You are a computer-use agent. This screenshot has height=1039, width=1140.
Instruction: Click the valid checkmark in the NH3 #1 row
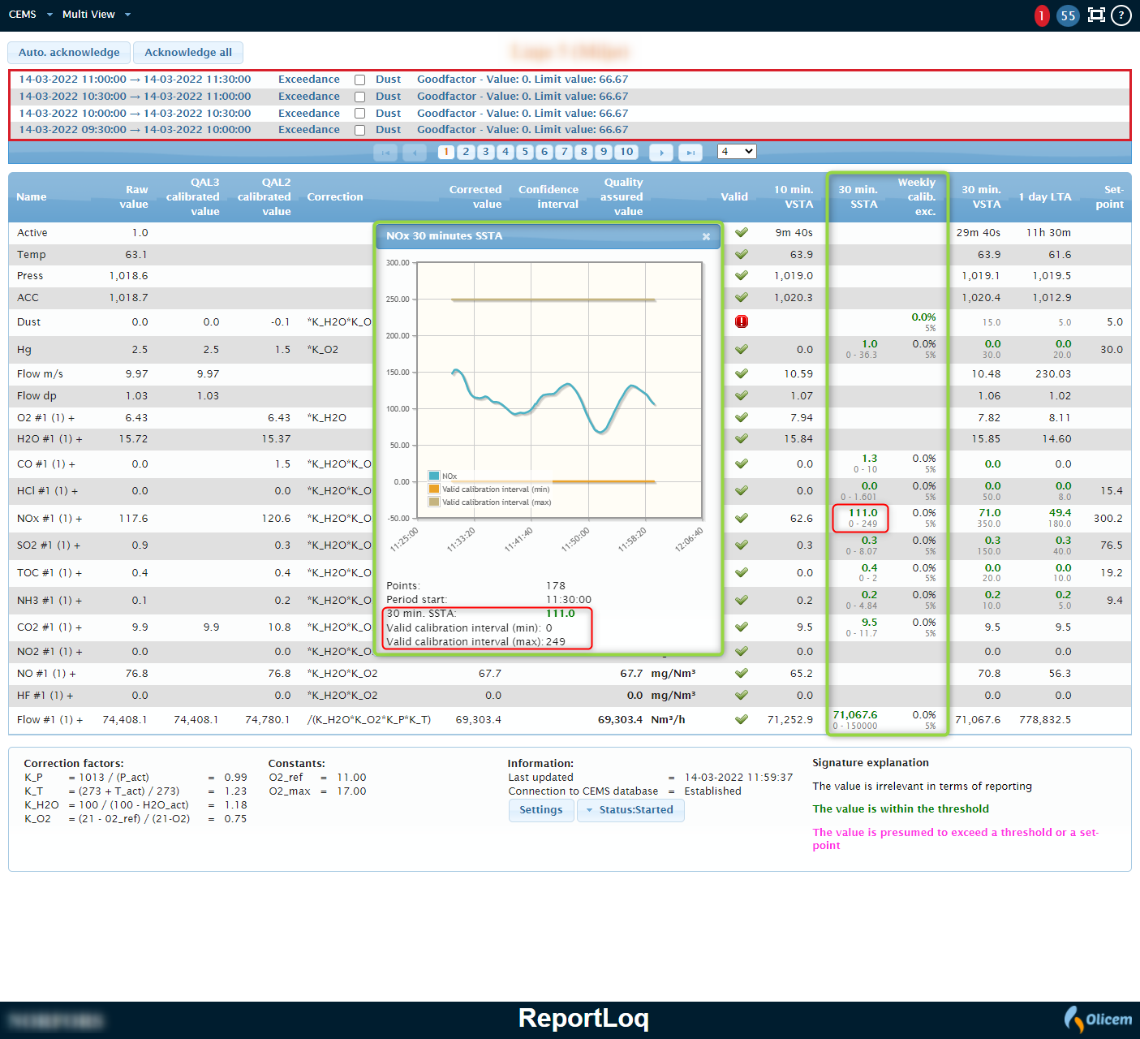click(741, 600)
